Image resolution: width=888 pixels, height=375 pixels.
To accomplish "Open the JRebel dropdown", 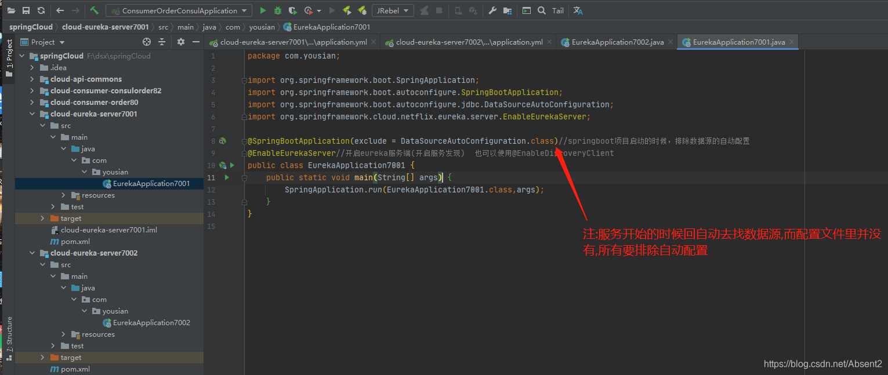I will pos(393,10).
